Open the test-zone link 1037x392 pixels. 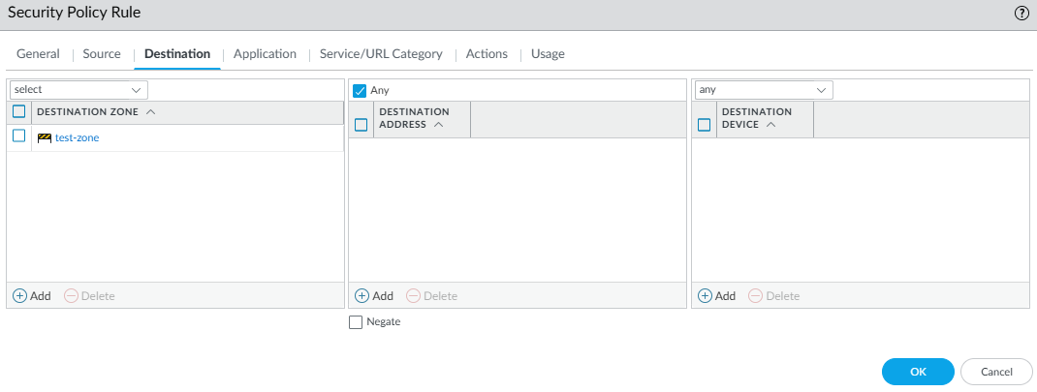pyautogui.click(x=77, y=137)
